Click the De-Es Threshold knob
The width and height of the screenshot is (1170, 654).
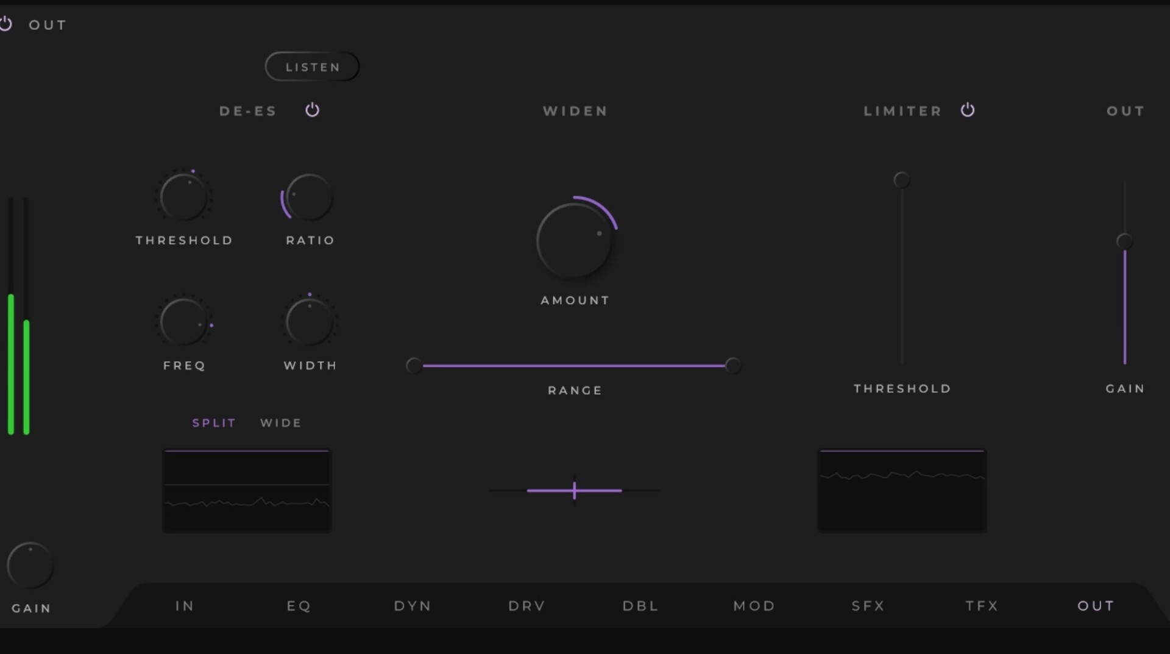click(x=183, y=197)
